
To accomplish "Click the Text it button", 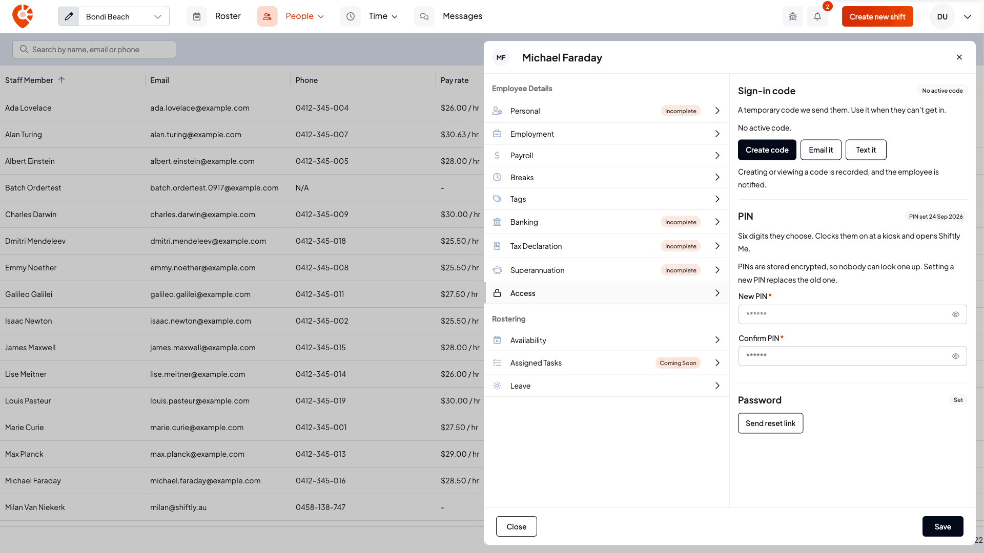I will (866, 150).
